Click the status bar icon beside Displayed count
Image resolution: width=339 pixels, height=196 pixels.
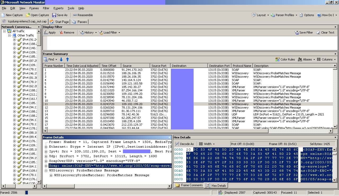point(221,193)
